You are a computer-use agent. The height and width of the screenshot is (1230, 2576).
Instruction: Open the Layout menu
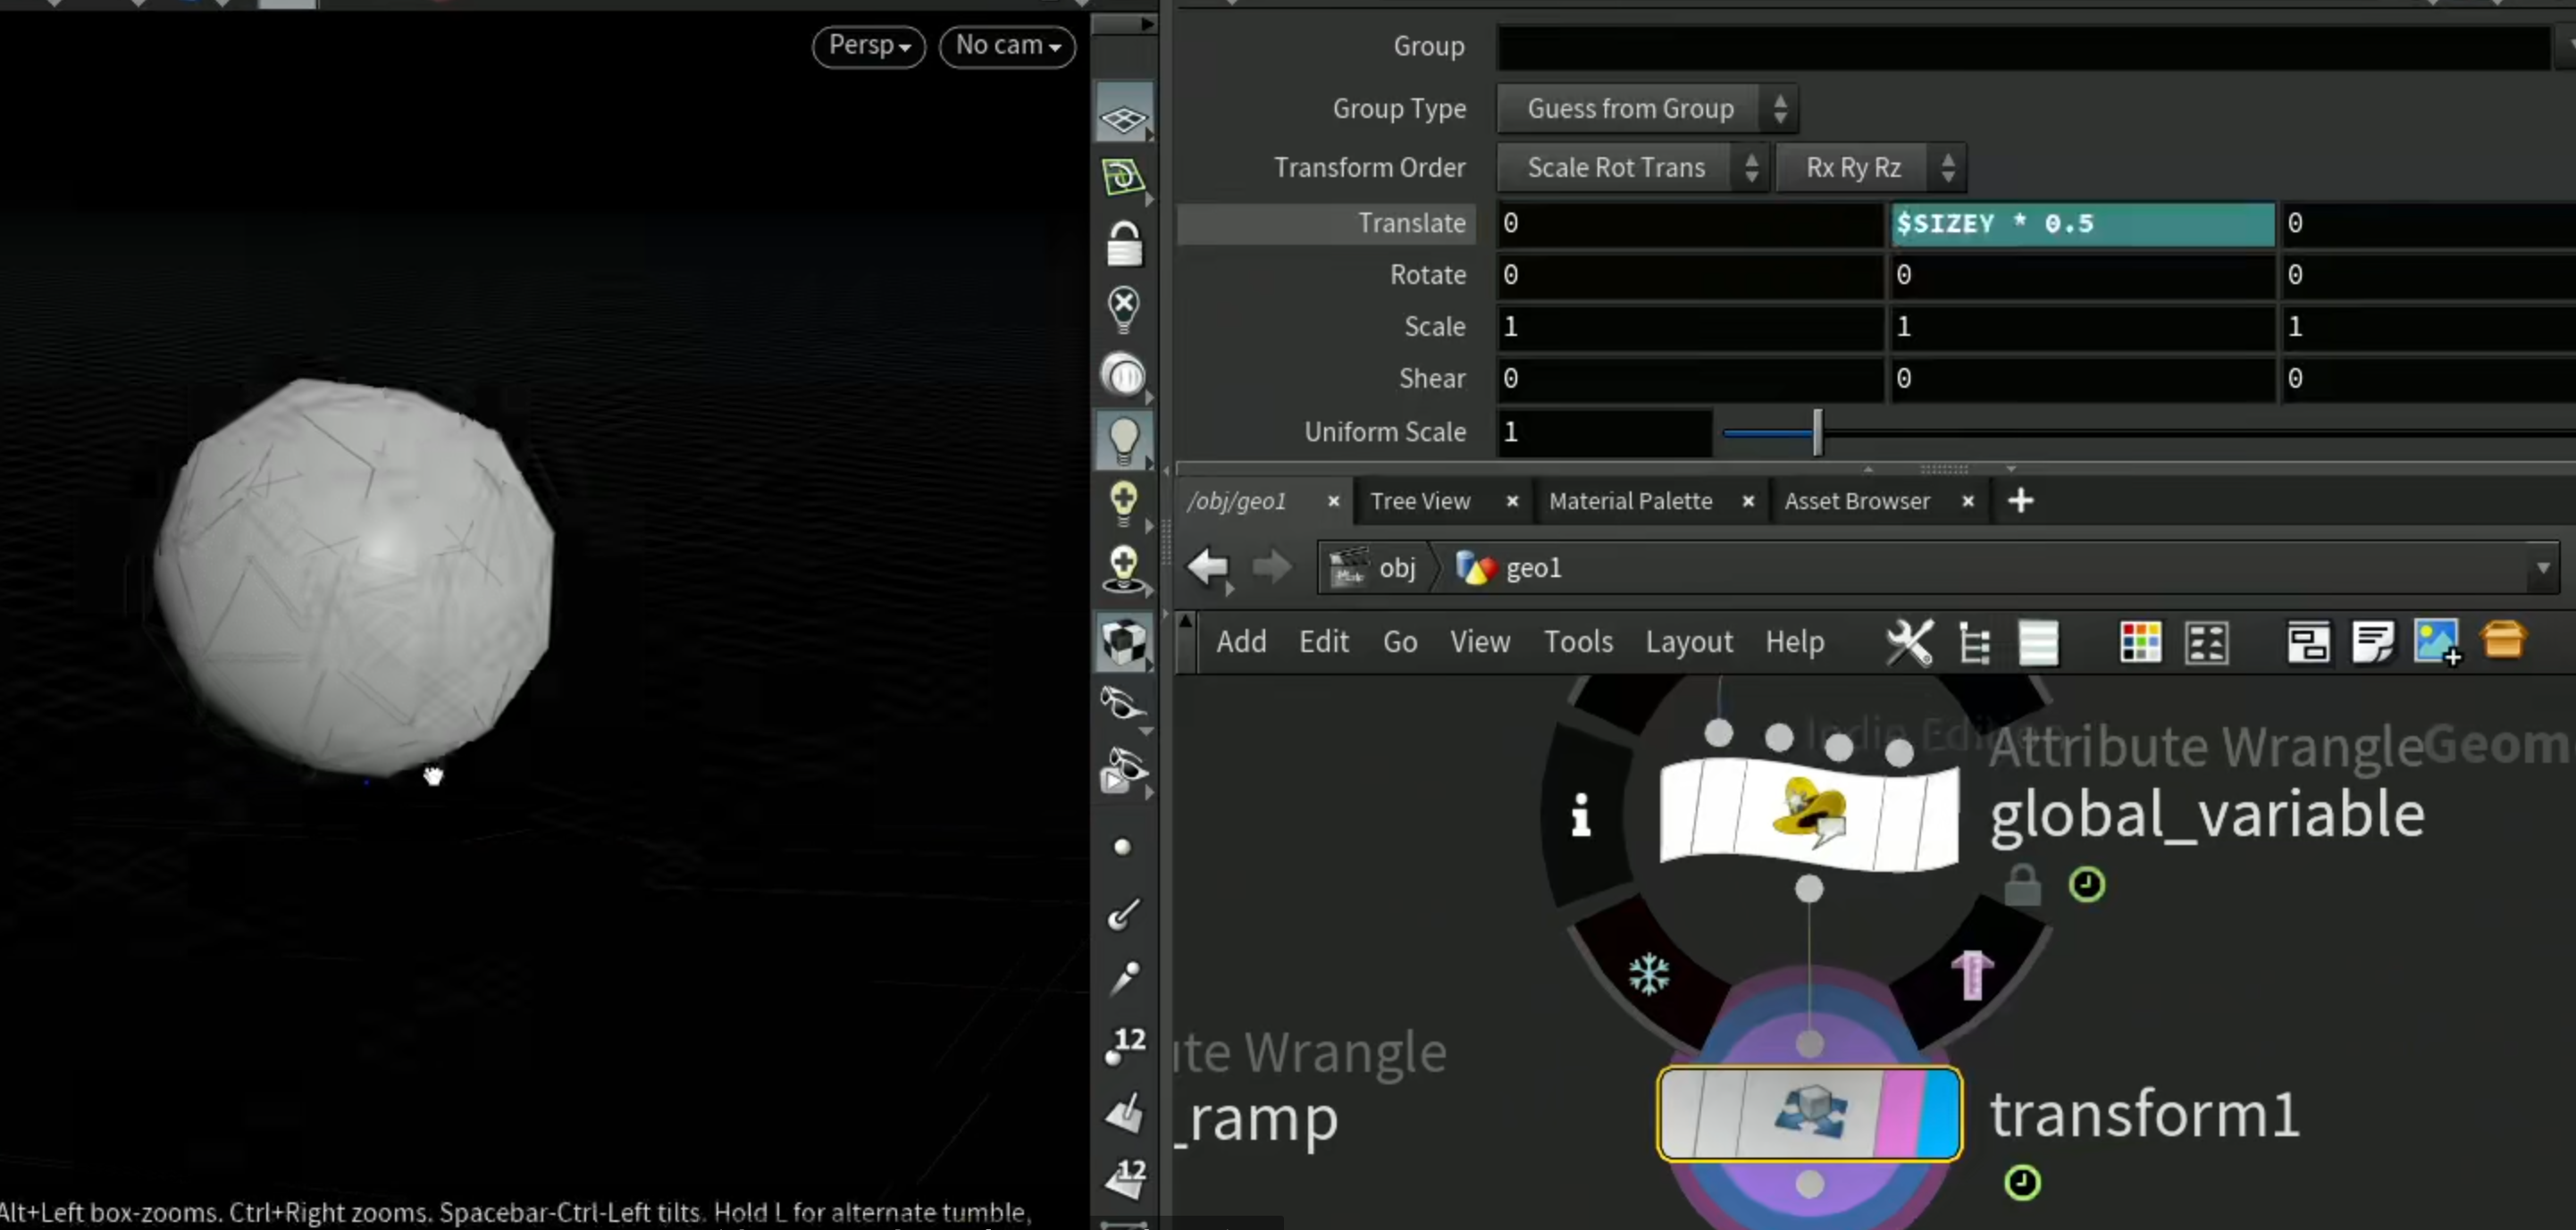(x=1689, y=641)
